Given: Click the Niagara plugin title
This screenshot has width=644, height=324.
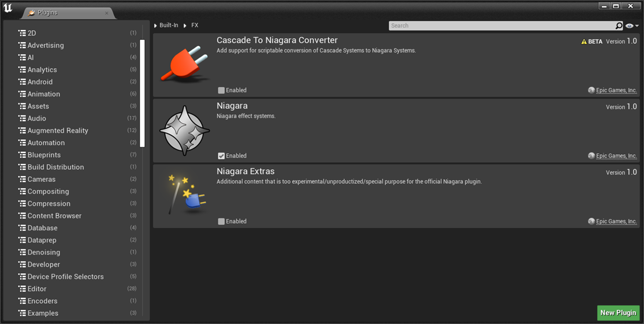Looking at the screenshot, I should point(232,106).
